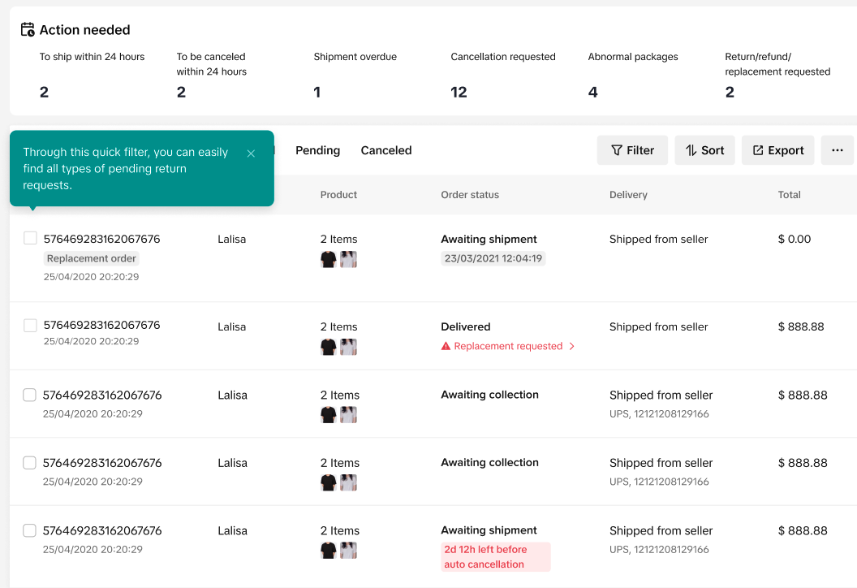Click the Action needed calendar icon
The height and width of the screenshot is (588, 857).
click(x=28, y=30)
